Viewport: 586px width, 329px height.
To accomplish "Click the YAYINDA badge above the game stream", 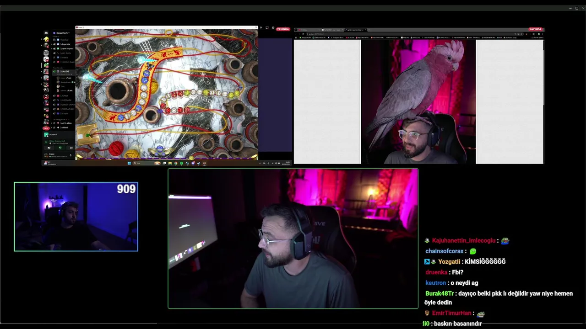I will 283,29.
